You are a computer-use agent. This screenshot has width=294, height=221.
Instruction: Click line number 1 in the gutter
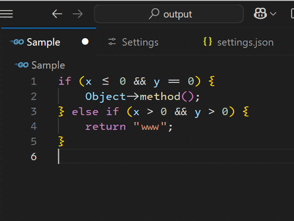coord(34,81)
